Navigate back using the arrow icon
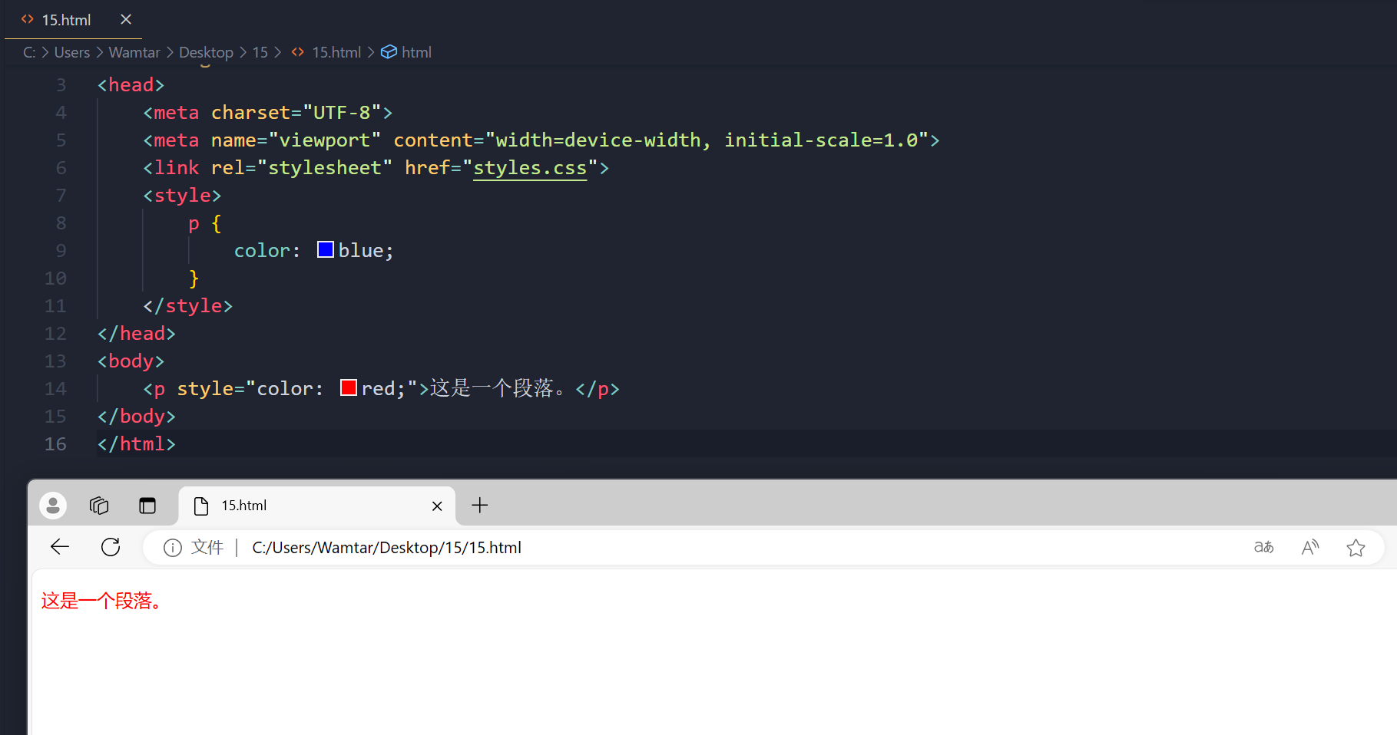 (x=59, y=546)
